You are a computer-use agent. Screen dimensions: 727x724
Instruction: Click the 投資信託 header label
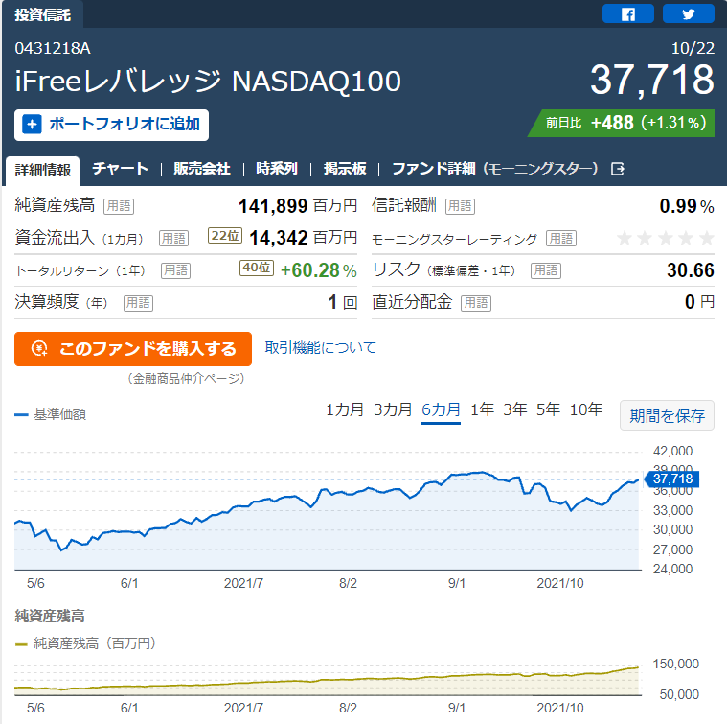pos(43,14)
